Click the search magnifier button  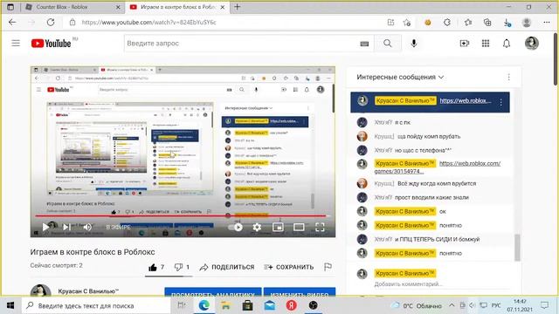tap(388, 44)
